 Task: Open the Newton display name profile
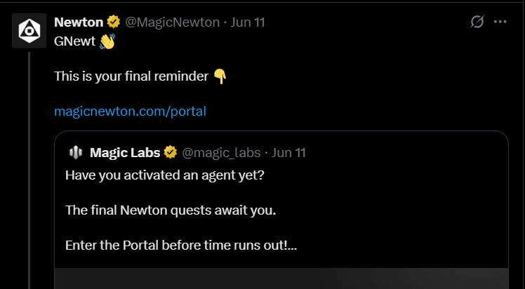79,22
